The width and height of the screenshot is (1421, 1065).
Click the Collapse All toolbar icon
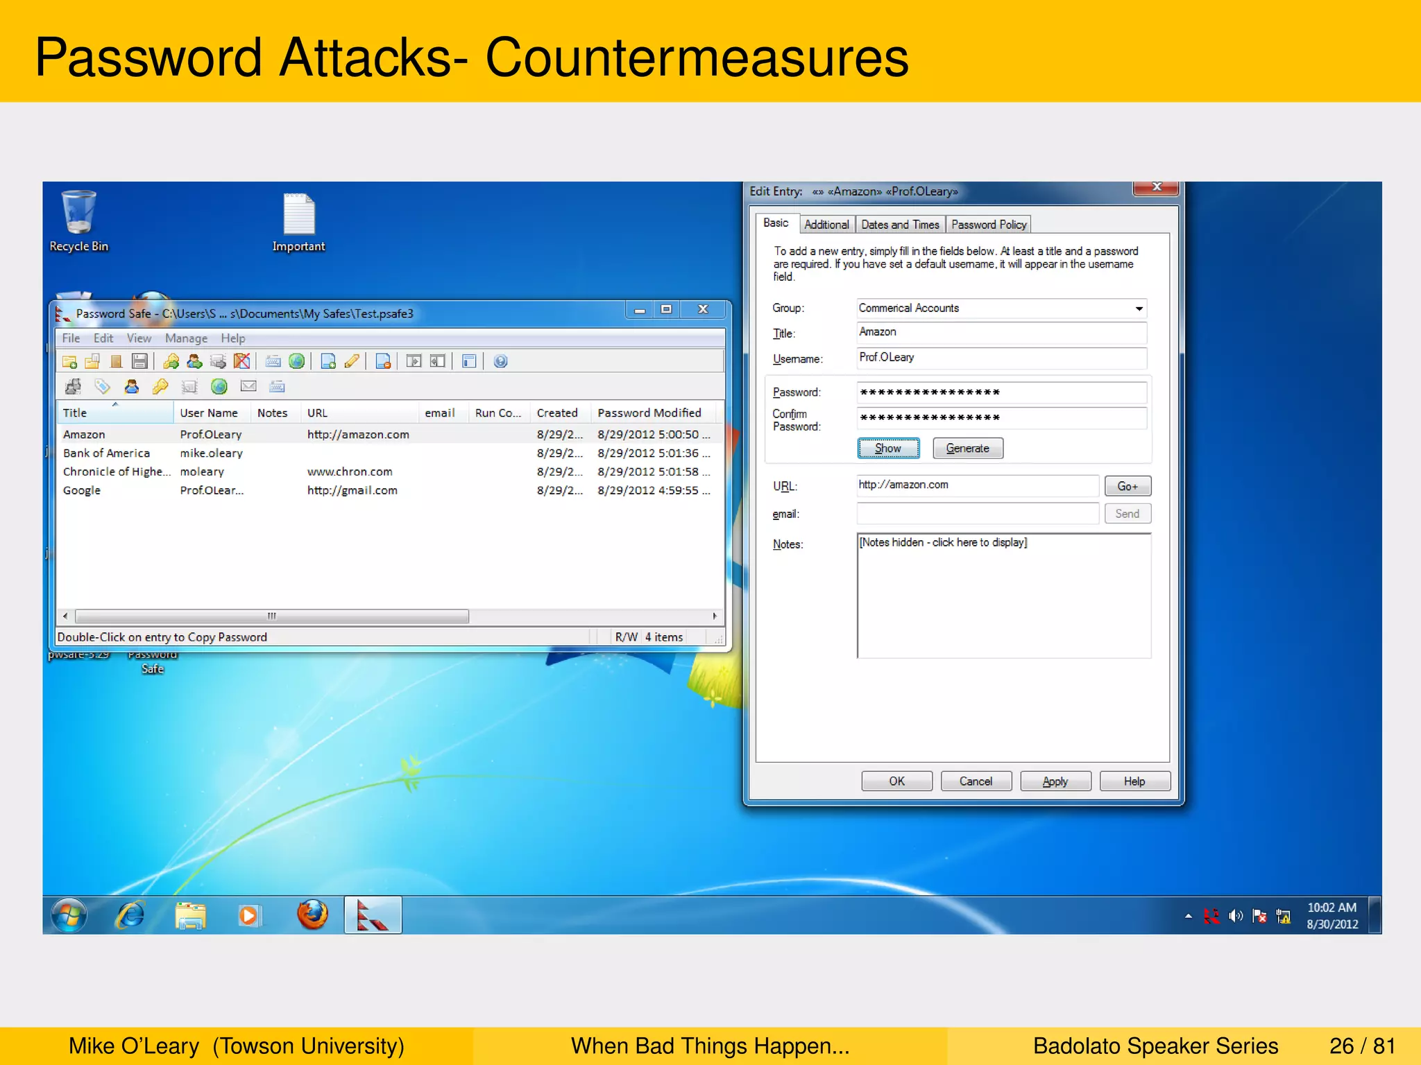tap(438, 361)
